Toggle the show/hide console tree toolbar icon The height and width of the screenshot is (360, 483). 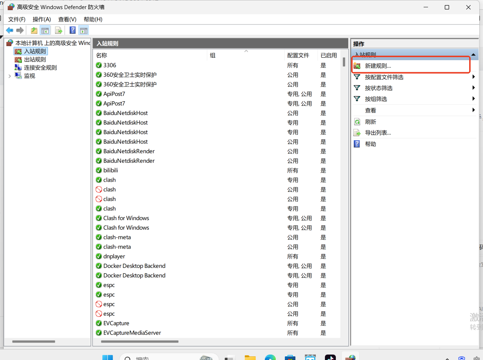click(45, 31)
